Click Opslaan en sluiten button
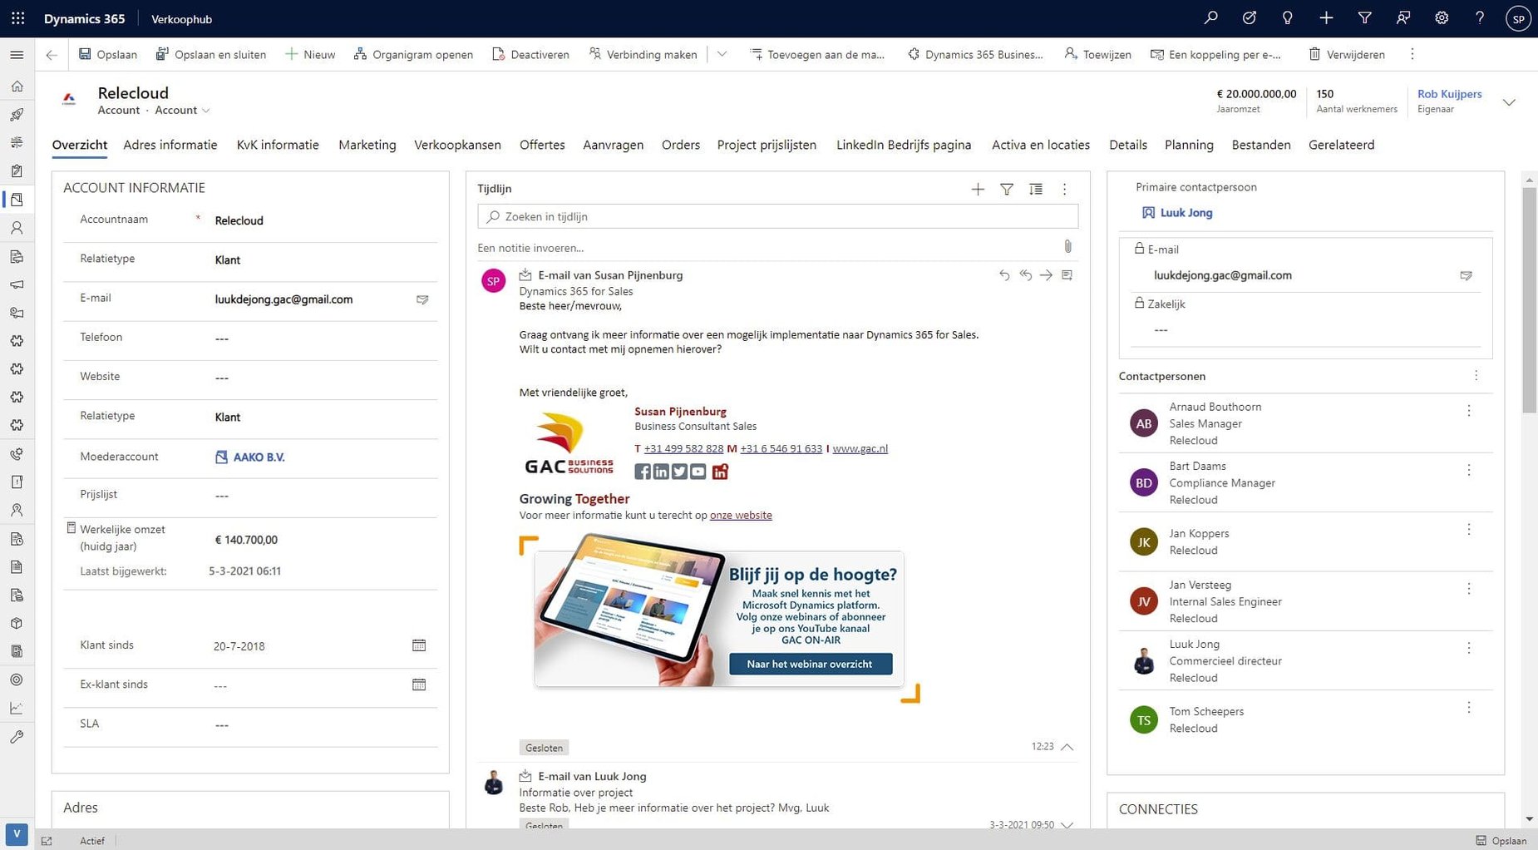This screenshot has height=850, width=1538. click(211, 54)
